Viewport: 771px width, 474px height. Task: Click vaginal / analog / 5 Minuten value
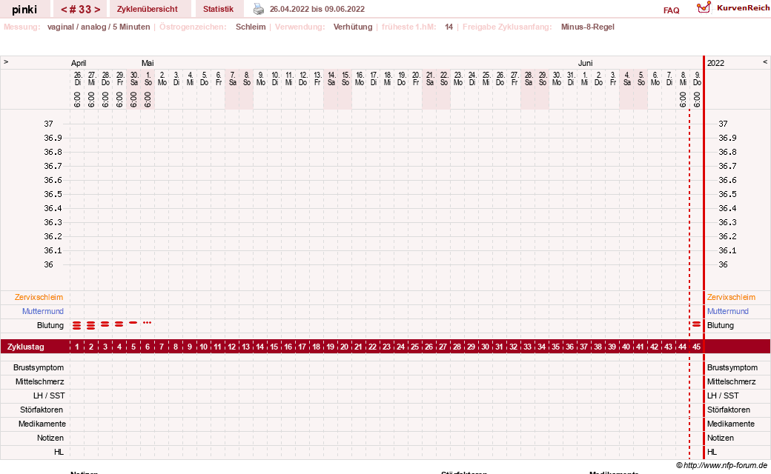tap(99, 27)
